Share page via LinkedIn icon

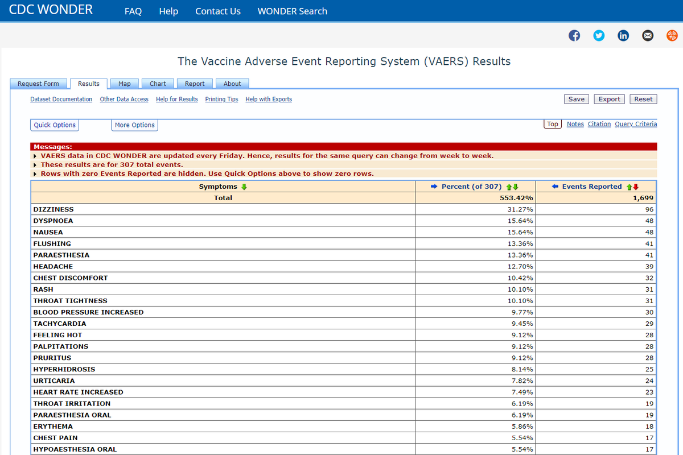point(623,36)
